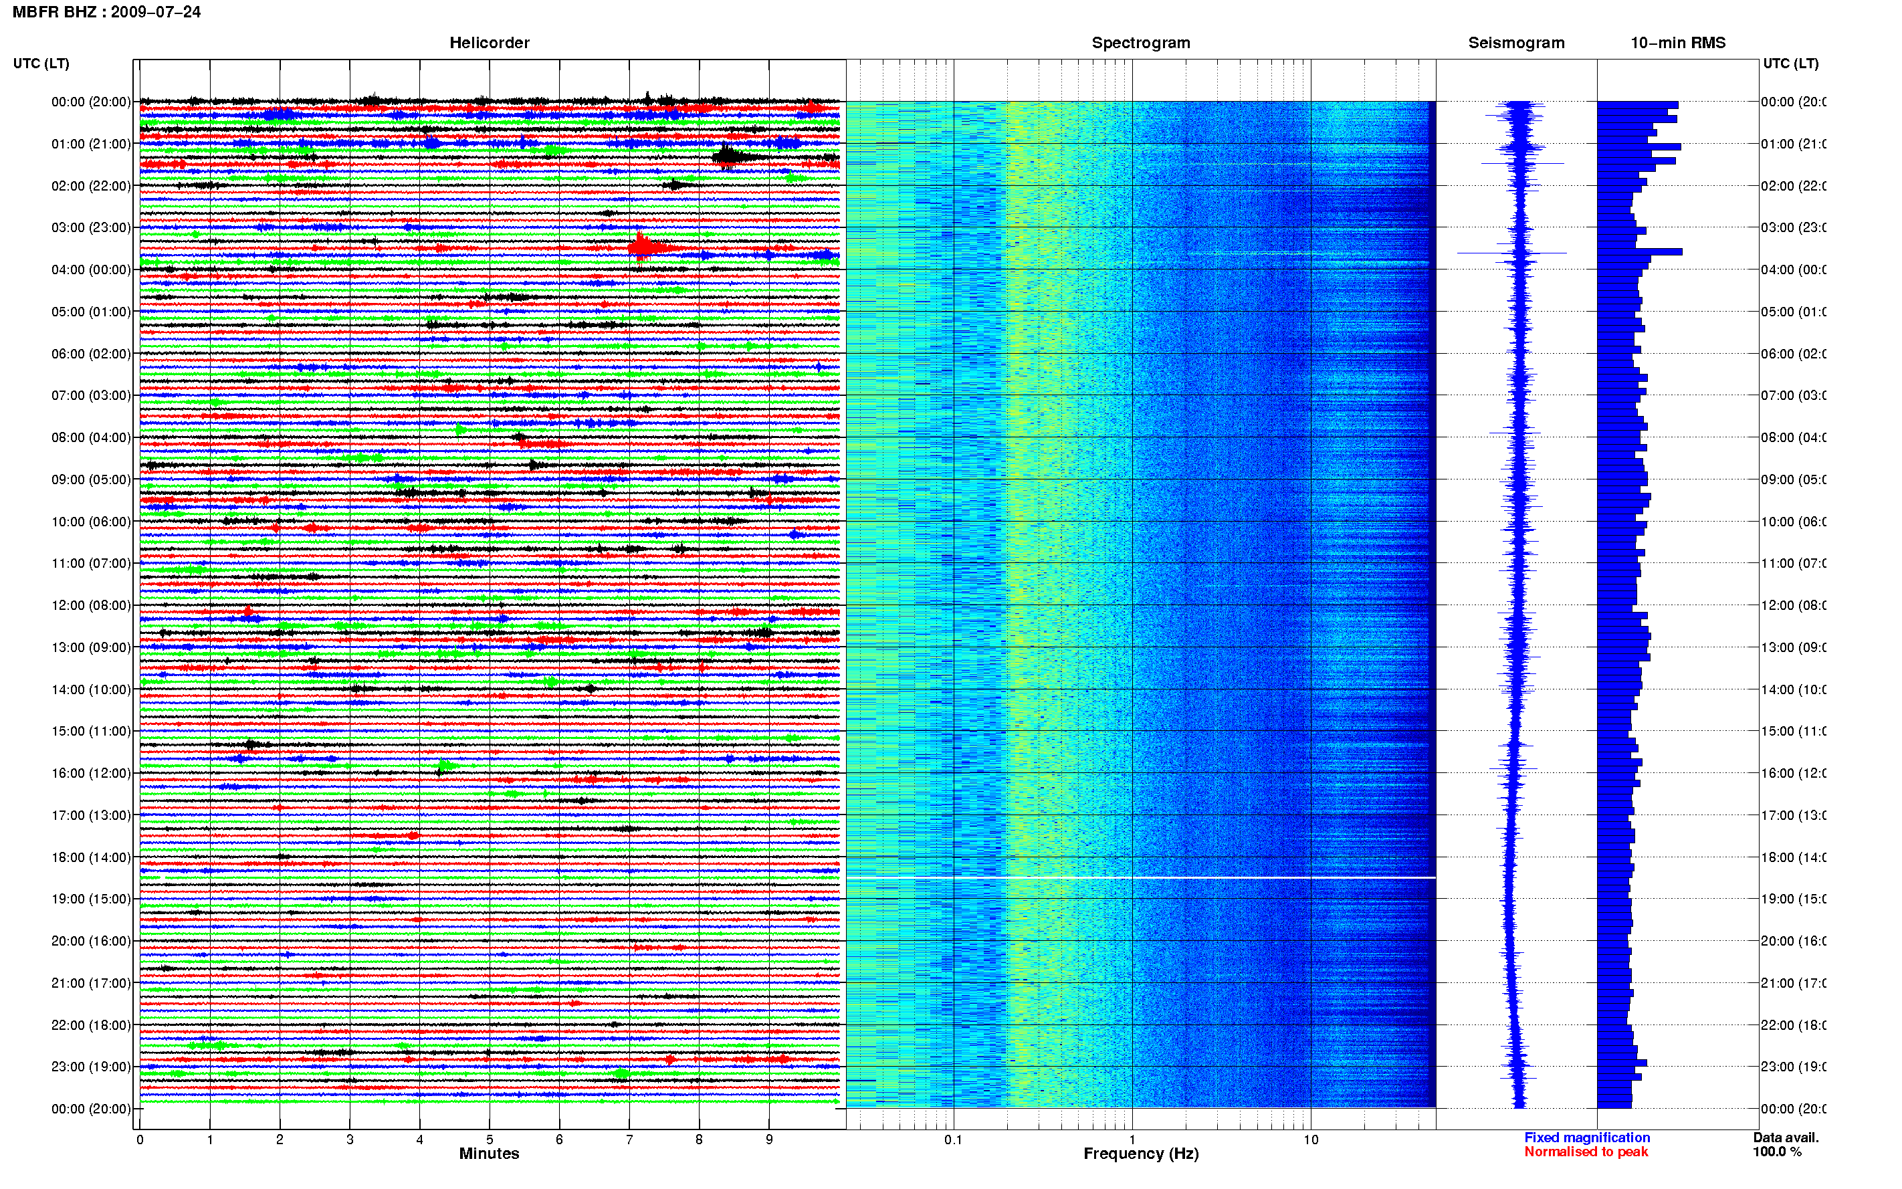The width and height of the screenshot is (1902, 1189).
Task: Click the '10-min RMS' panel heading
Action: pyautogui.click(x=1677, y=43)
